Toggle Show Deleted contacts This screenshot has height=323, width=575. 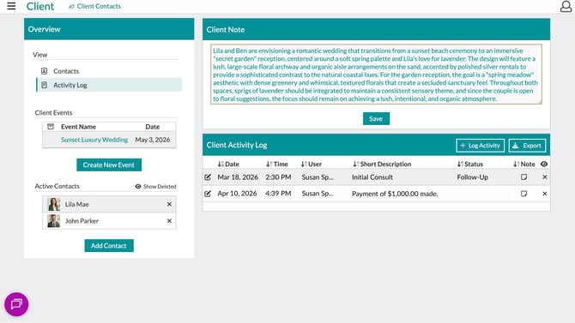(155, 187)
